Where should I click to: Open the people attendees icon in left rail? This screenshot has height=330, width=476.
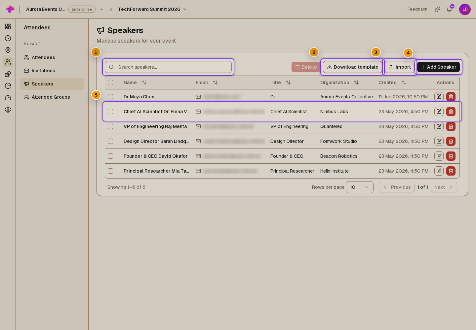[x=8, y=62]
